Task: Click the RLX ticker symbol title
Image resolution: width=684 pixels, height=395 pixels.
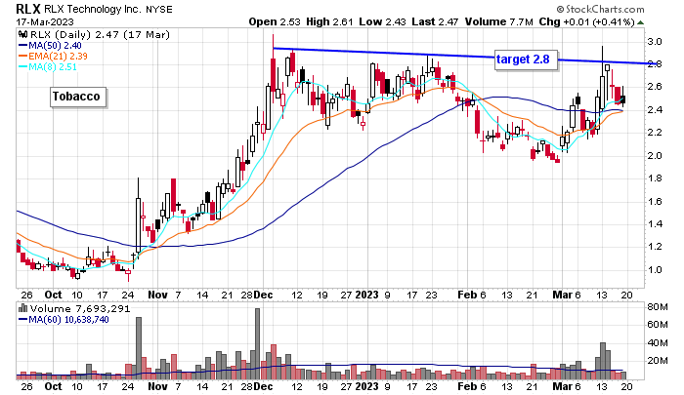Action: pyautogui.click(x=28, y=9)
